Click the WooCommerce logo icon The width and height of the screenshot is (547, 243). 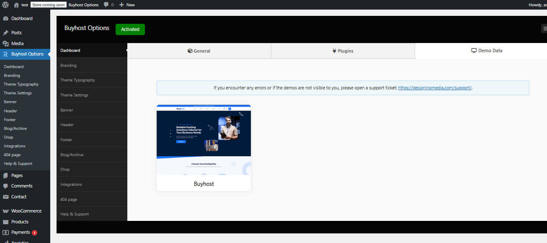coord(5,211)
